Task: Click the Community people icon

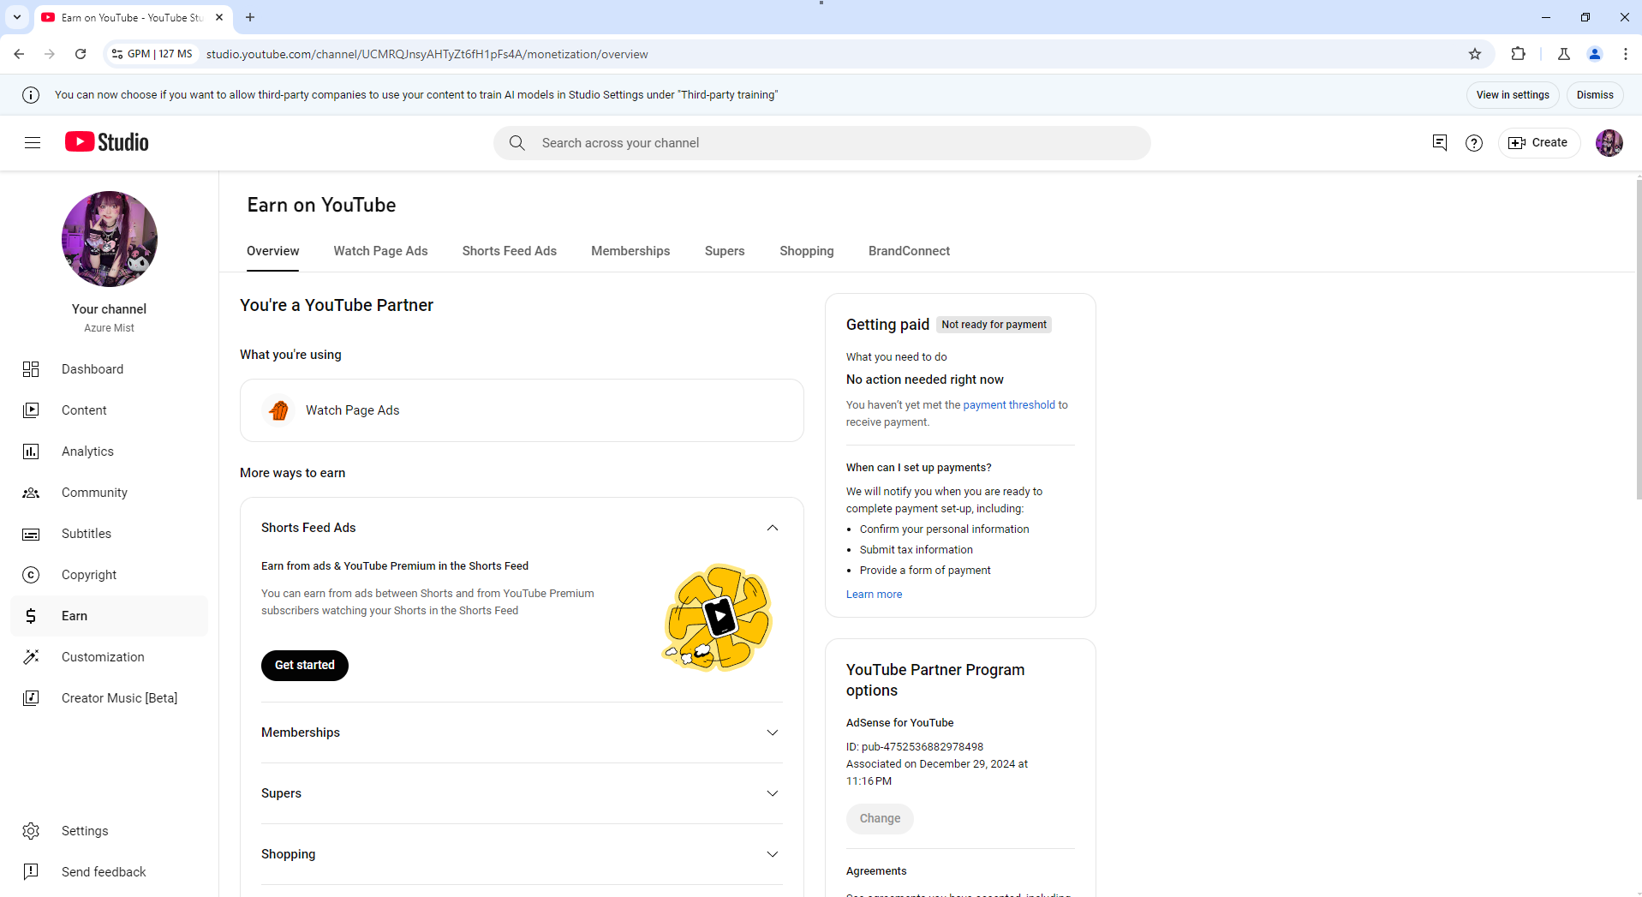Action: pos(31,493)
